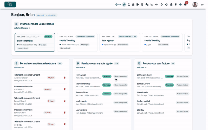Open Sophie Tremblay's En cours appointment card
The width and height of the screenshot is (208, 130).
[x=35, y=42]
